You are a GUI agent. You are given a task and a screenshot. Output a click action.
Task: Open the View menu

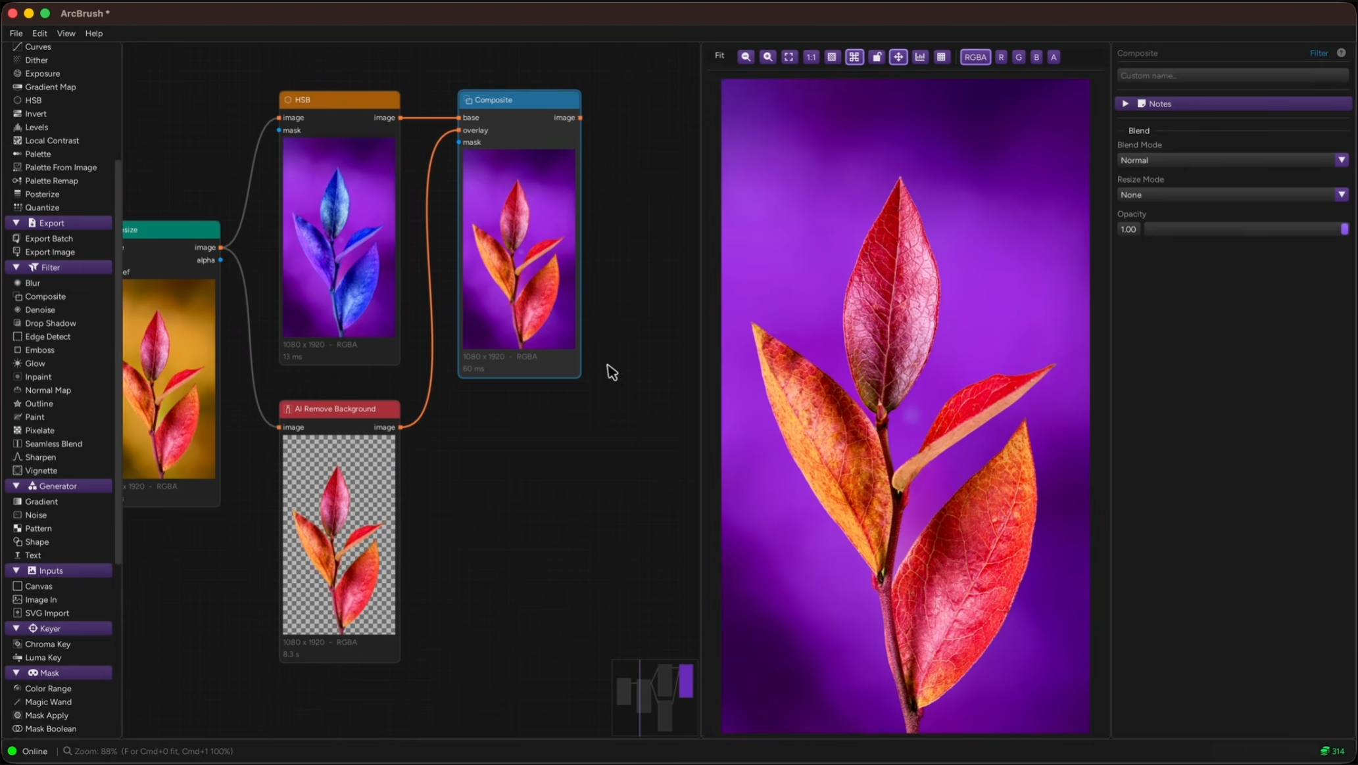point(66,34)
